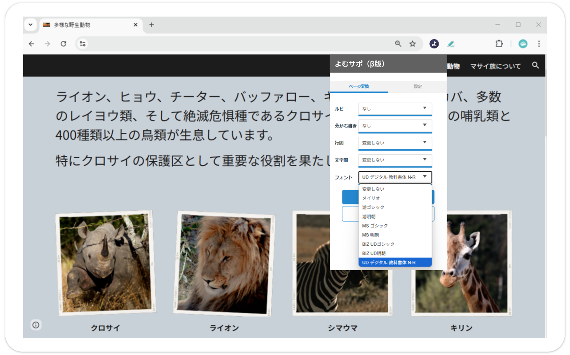Open the Extensions puzzle icon

[499, 44]
